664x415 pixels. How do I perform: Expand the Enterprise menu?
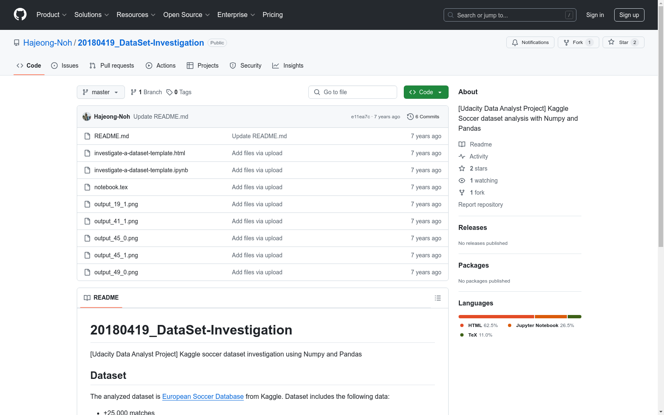click(x=236, y=15)
